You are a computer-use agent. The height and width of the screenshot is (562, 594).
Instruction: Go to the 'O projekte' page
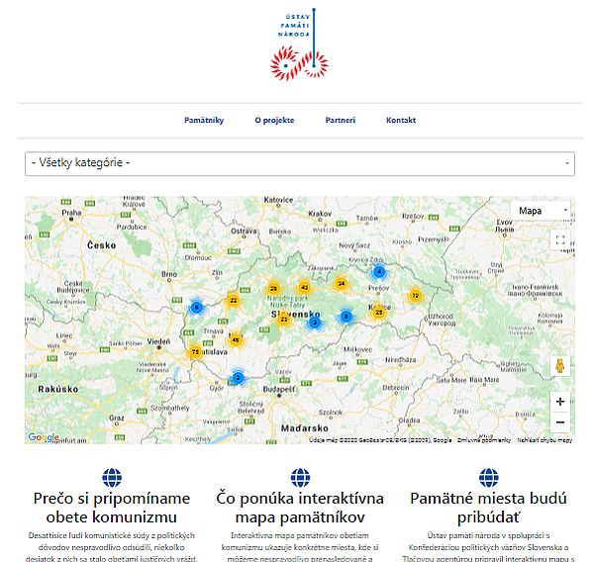(x=274, y=121)
